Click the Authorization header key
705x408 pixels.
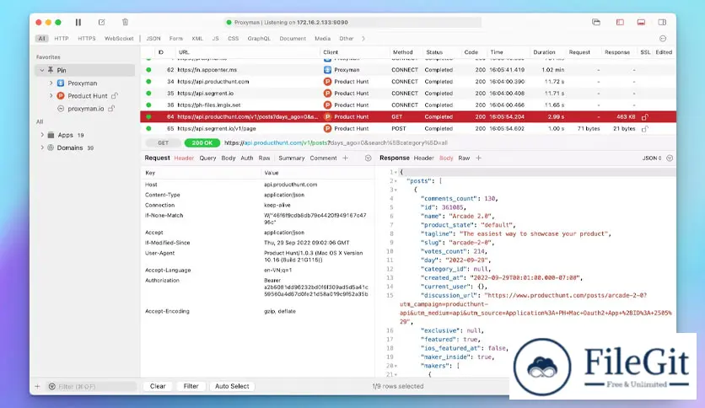[x=162, y=281]
